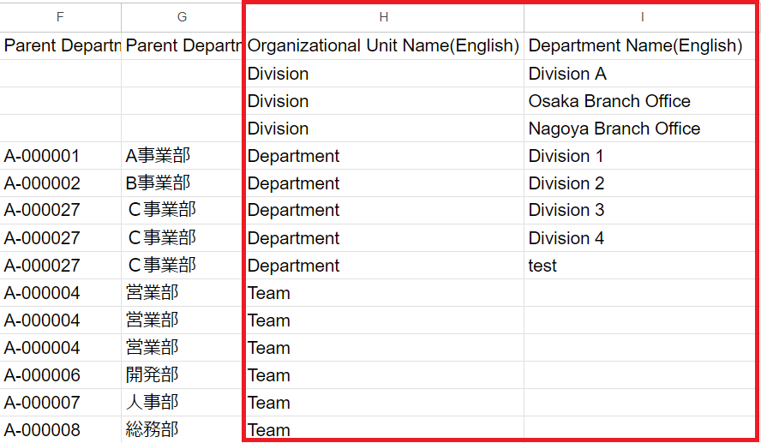Select column H header

coord(384,17)
